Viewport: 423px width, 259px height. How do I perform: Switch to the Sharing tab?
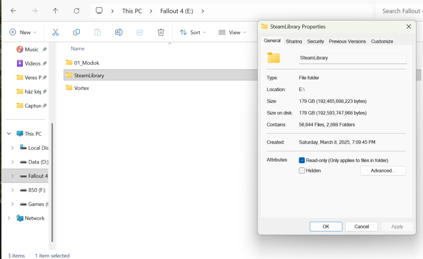click(294, 41)
